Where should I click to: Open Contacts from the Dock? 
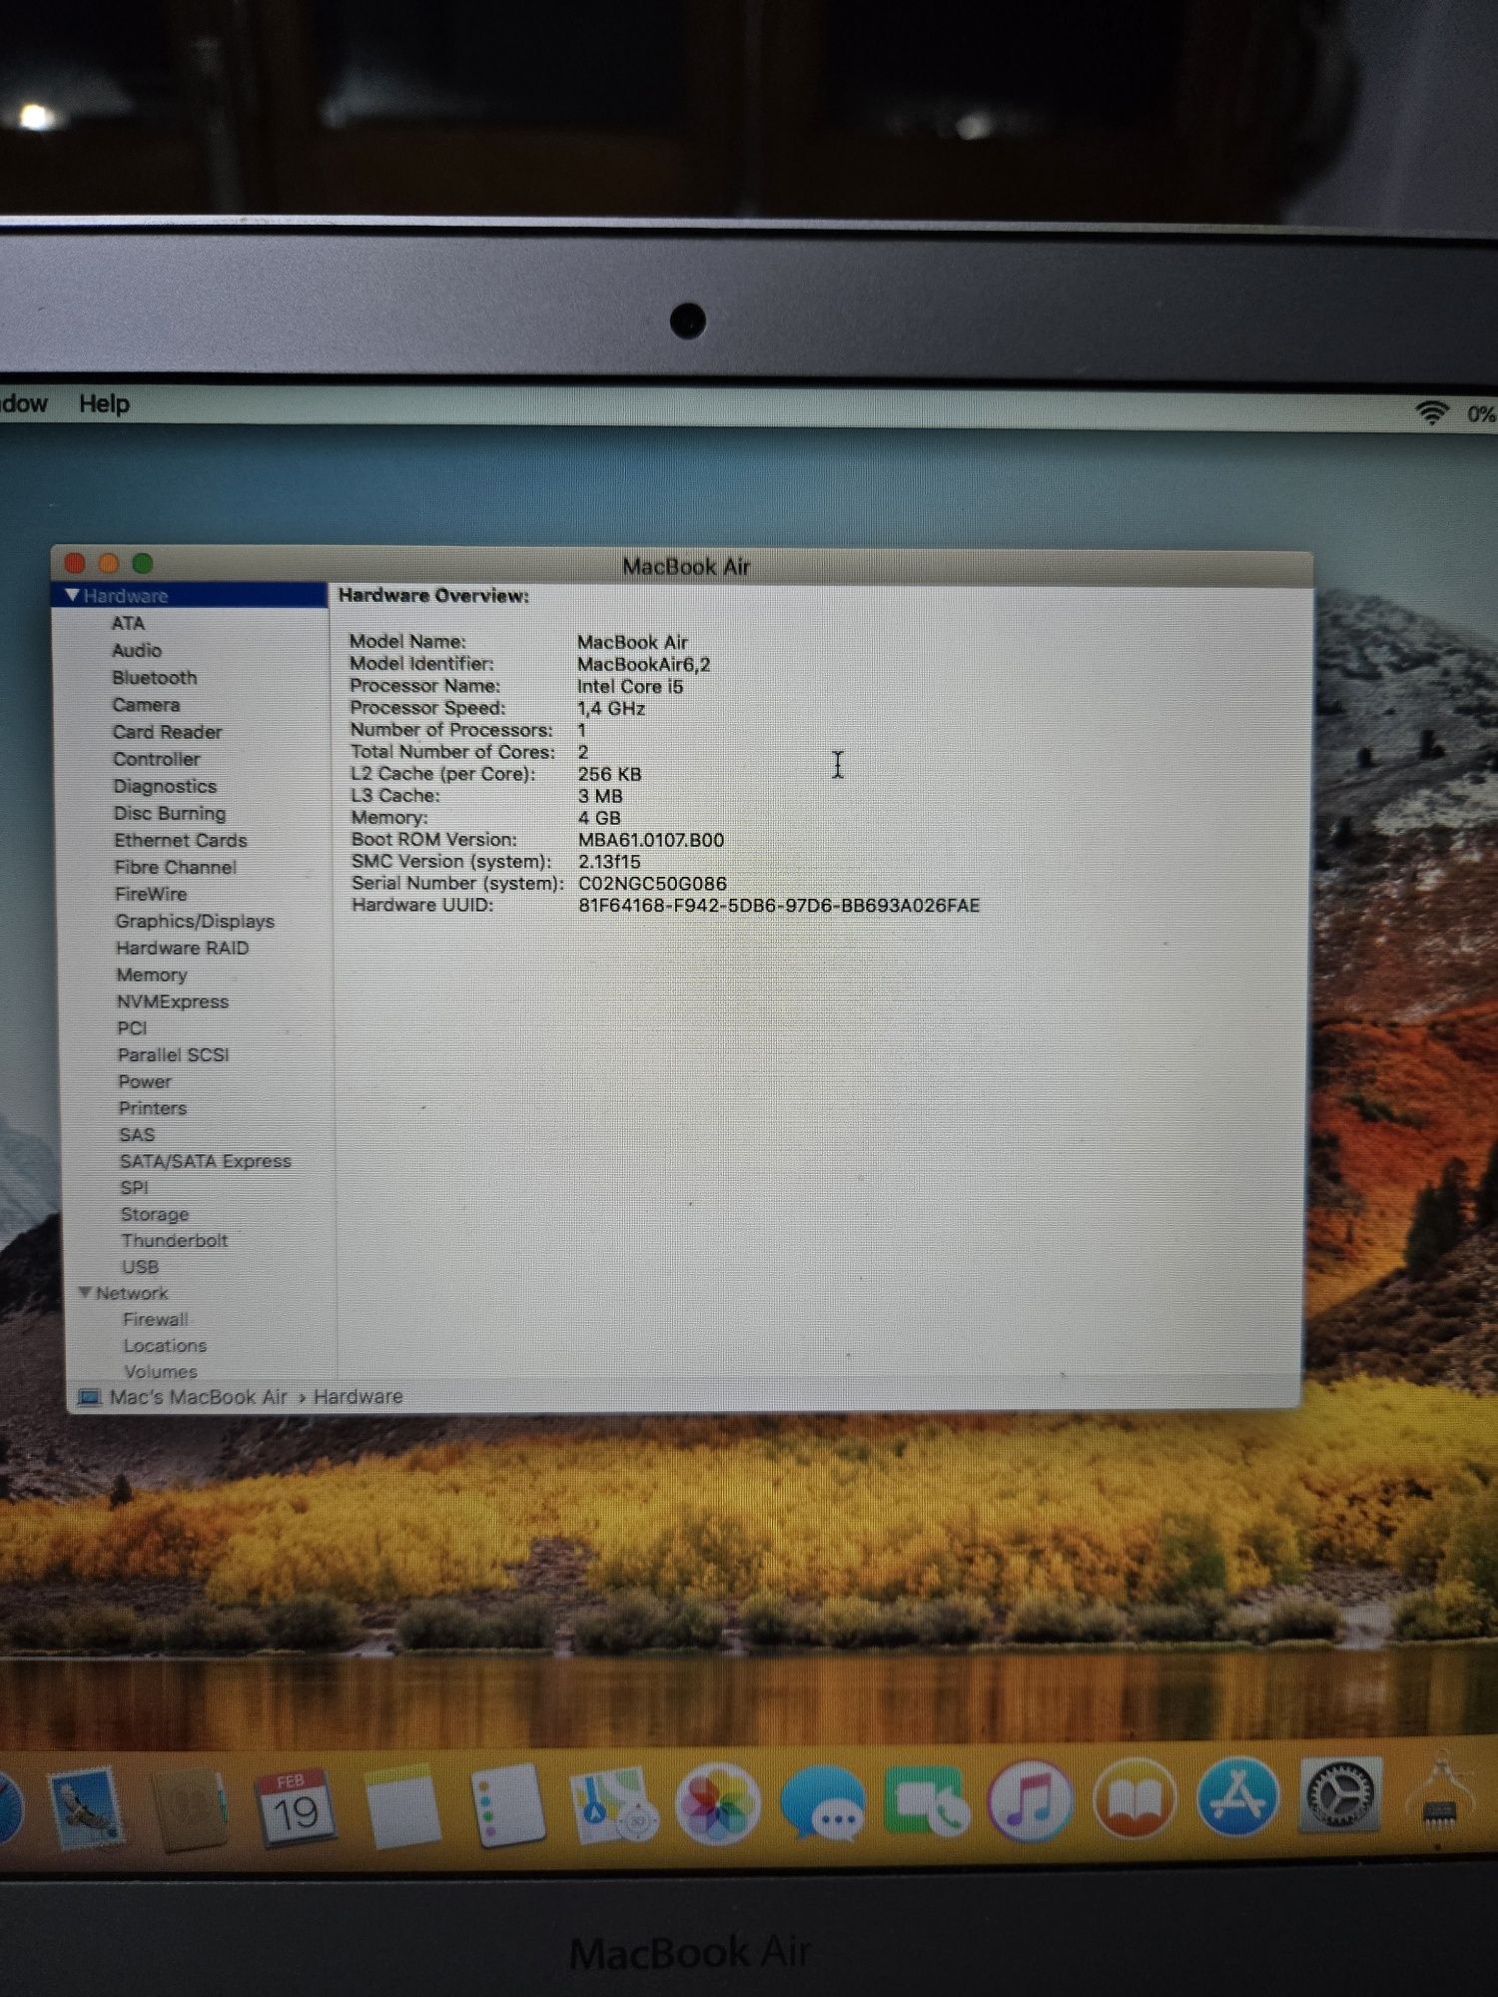190,1809
